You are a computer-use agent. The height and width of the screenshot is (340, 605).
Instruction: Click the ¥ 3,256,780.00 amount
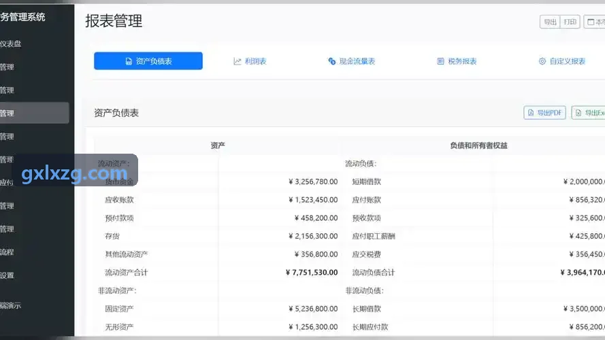tap(313, 182)
